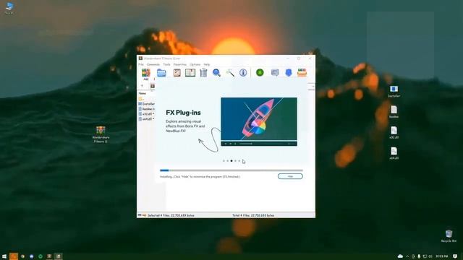Screen dimensions: 463x260
Task: Click the microphone tray icon
Action: tap(419, 256)
